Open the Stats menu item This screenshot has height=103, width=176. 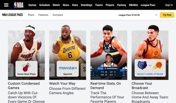75,5
